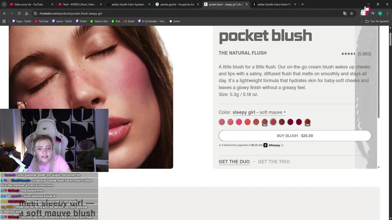Close the 'Daha sonra izle - YouTube' tab

(x=52, y=4)
